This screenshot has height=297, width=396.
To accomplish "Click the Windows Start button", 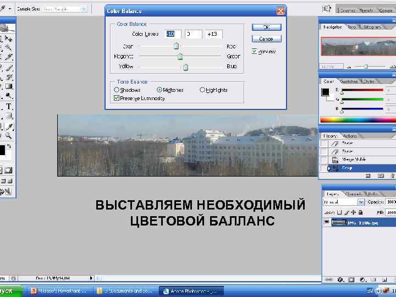I will (x=11, y=291).
